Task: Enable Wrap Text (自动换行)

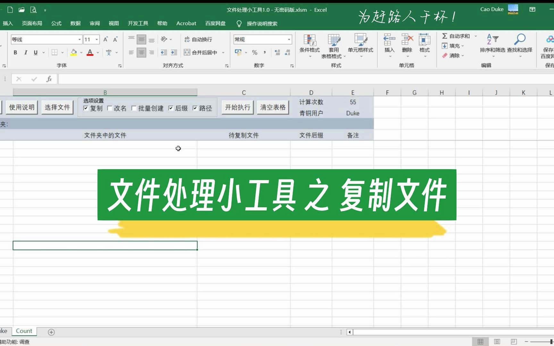Action: 198,39
